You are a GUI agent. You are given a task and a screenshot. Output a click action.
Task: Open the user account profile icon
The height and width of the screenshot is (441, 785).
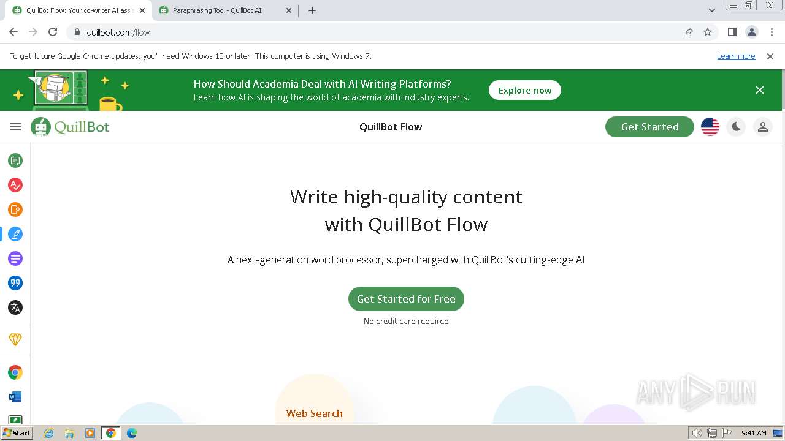tap(763, 127)
